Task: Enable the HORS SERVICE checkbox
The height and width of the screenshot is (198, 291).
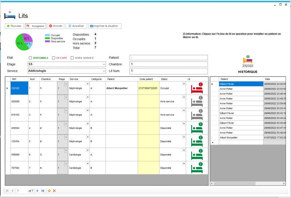Action: point(72,58)
